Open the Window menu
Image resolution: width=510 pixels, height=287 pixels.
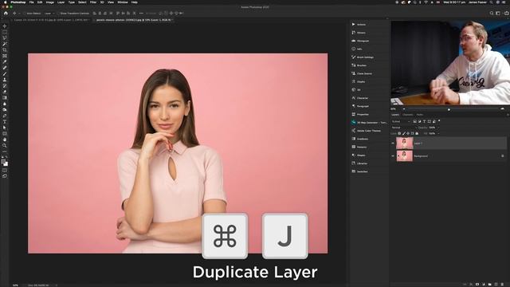[123, 2]
